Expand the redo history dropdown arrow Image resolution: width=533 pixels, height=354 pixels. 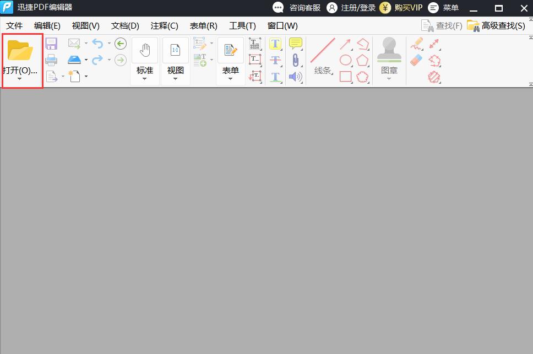pyautogui.click(x=109, y=60)
